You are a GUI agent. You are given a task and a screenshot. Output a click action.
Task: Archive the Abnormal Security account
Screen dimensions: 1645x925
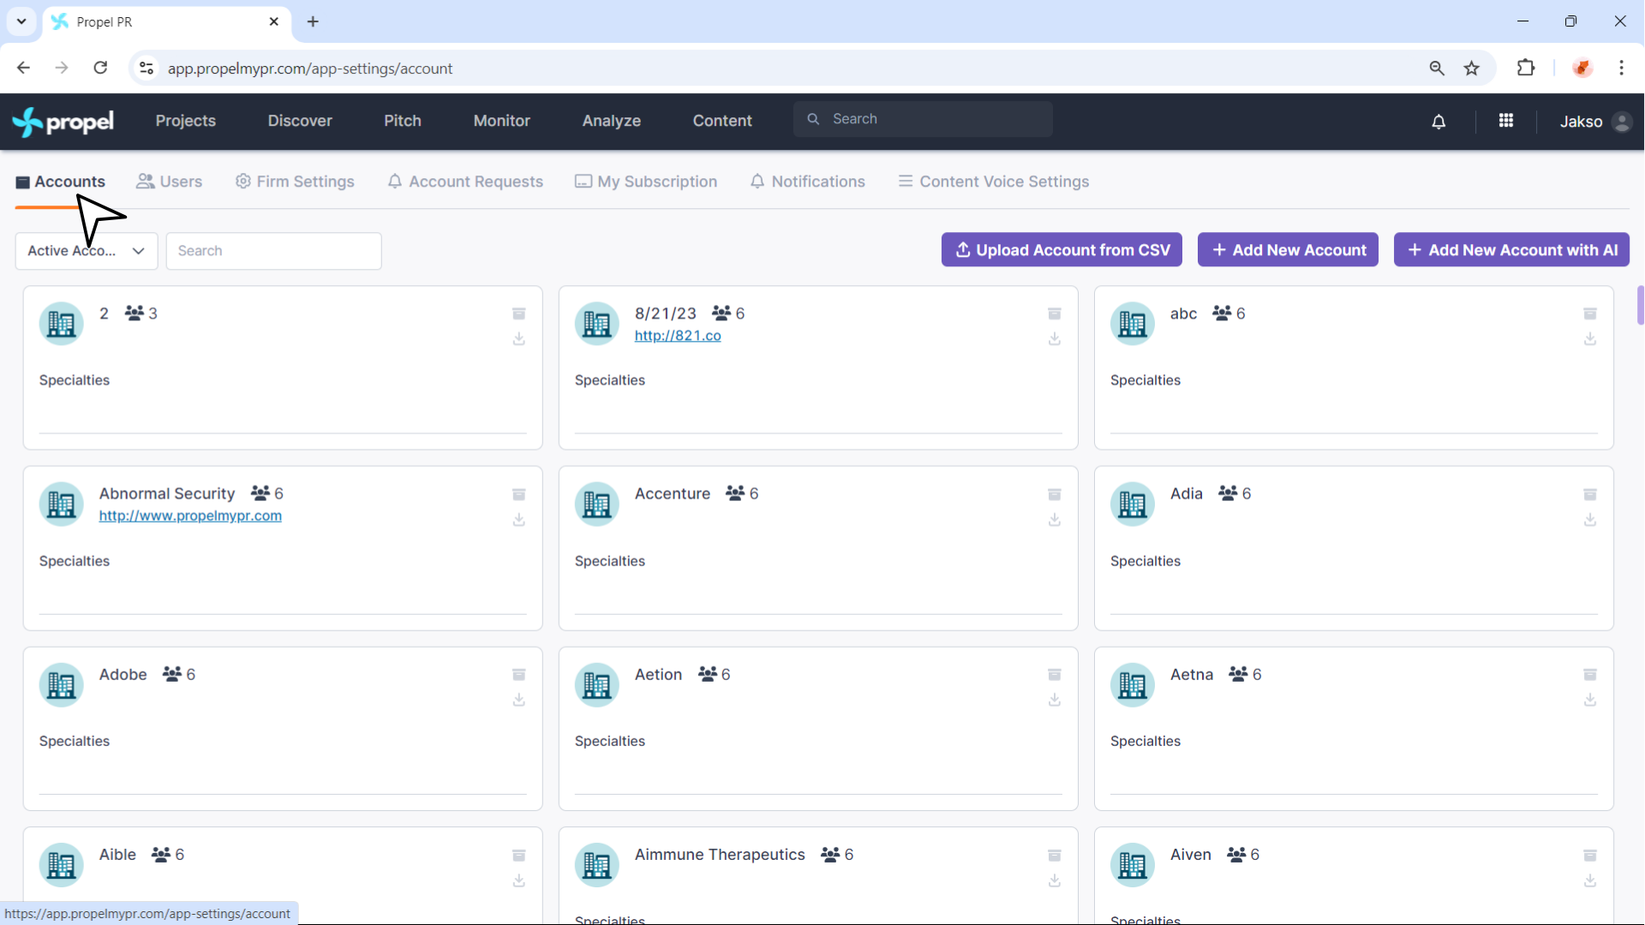pyautogui.click(x=519, y=495)
